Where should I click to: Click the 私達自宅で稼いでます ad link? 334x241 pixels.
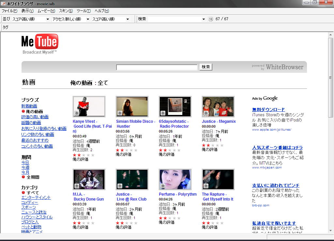click(x=274, y=223)
